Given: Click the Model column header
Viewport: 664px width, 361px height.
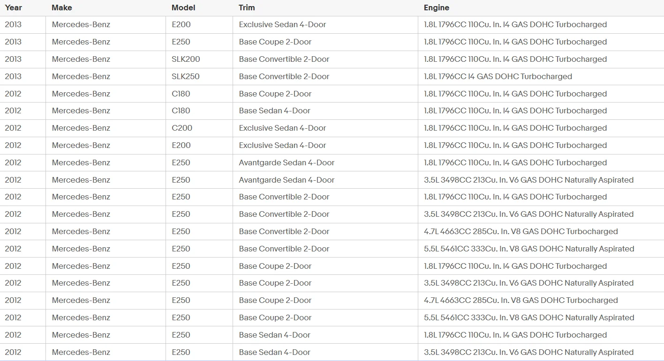Looking at the screenshot, I should pos(183,7).
